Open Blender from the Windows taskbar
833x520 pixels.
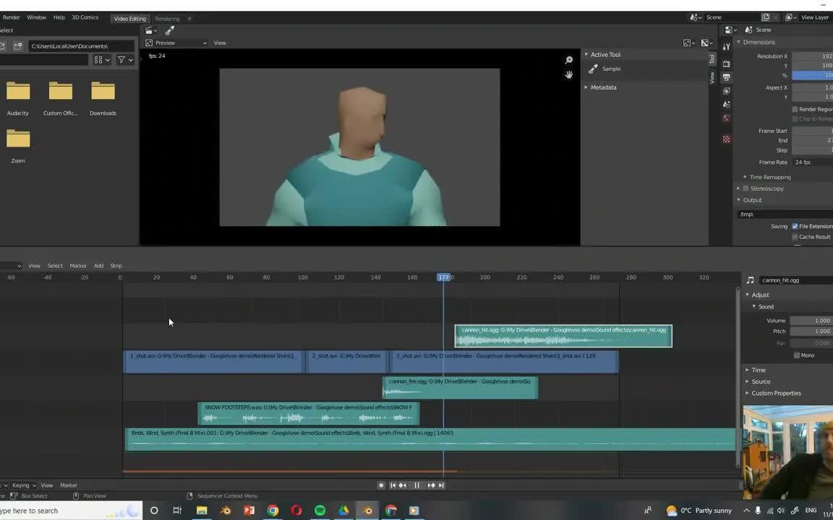coord(367,511)
